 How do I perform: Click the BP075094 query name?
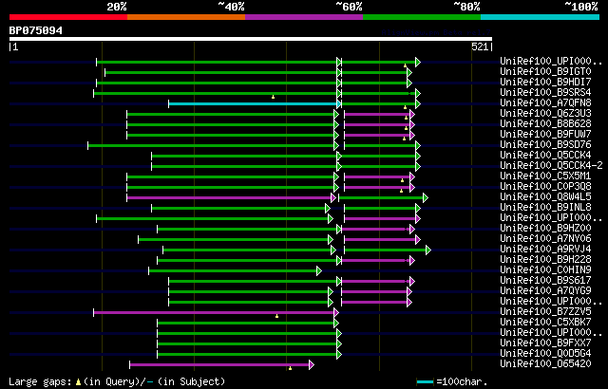[36, 30]
